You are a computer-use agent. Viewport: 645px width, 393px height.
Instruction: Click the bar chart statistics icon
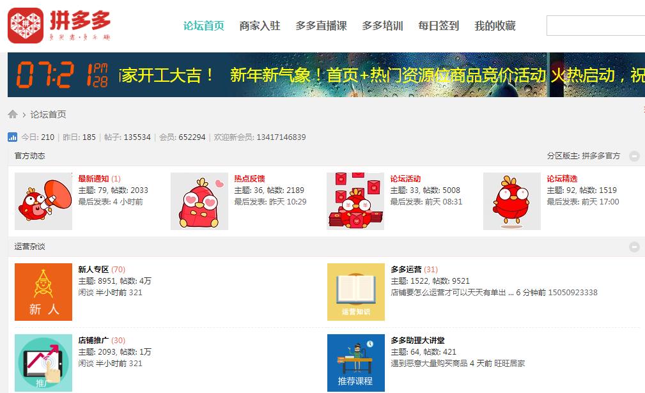click(x=13, y=137)
